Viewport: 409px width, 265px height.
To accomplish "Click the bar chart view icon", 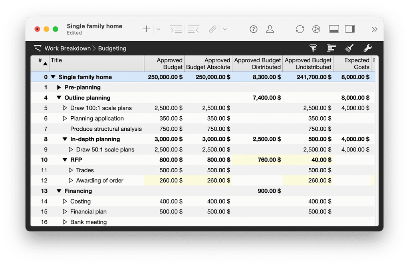I will point(331,48).
